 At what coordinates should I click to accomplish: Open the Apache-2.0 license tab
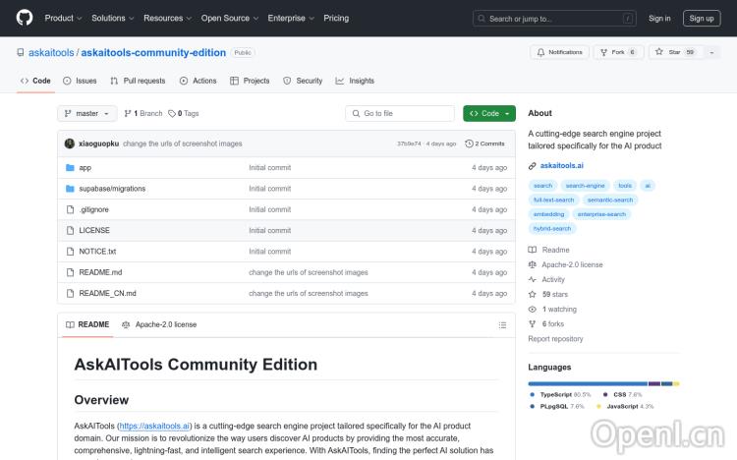pos(159,324)
